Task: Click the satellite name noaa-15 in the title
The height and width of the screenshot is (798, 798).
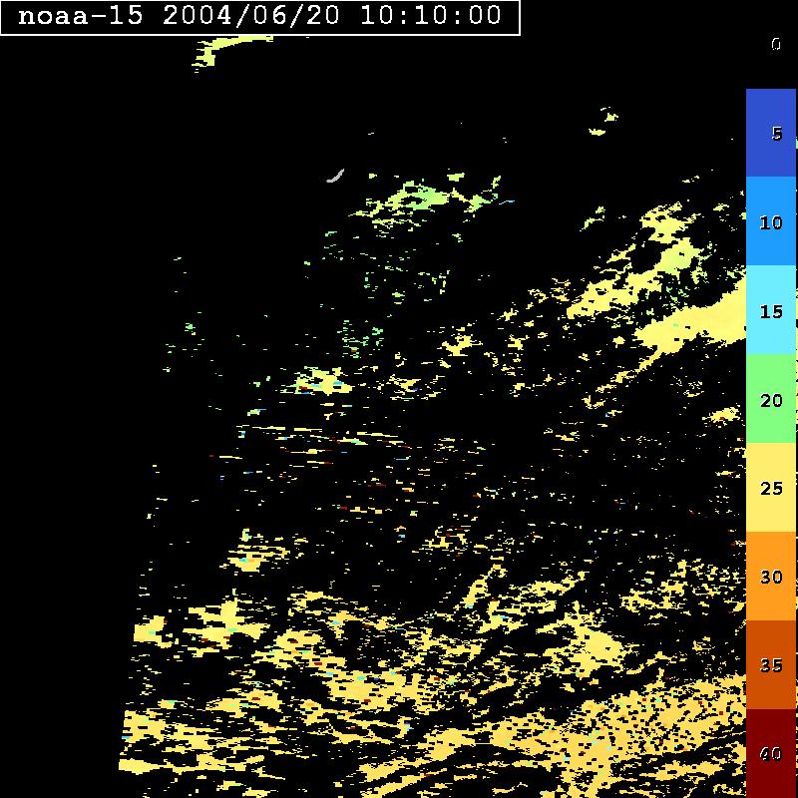Action: 82,16
